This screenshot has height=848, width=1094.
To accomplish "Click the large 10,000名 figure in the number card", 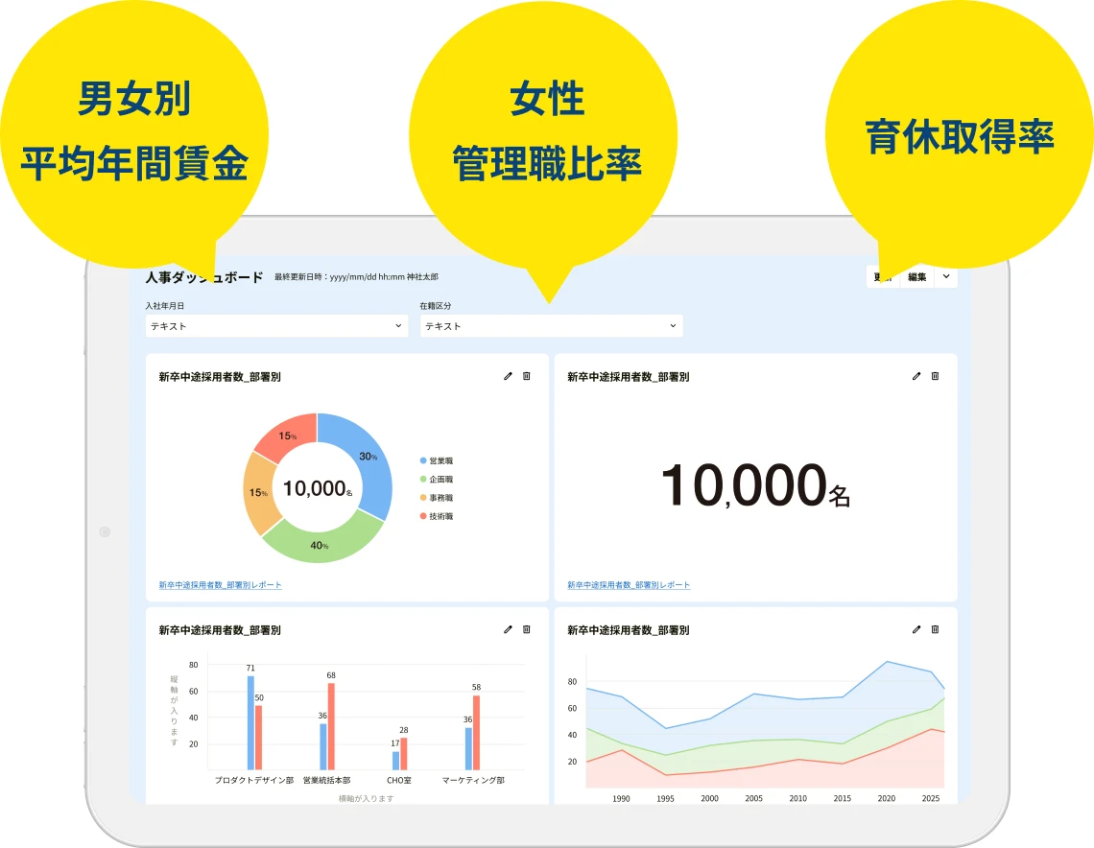I will click(755, 484).
